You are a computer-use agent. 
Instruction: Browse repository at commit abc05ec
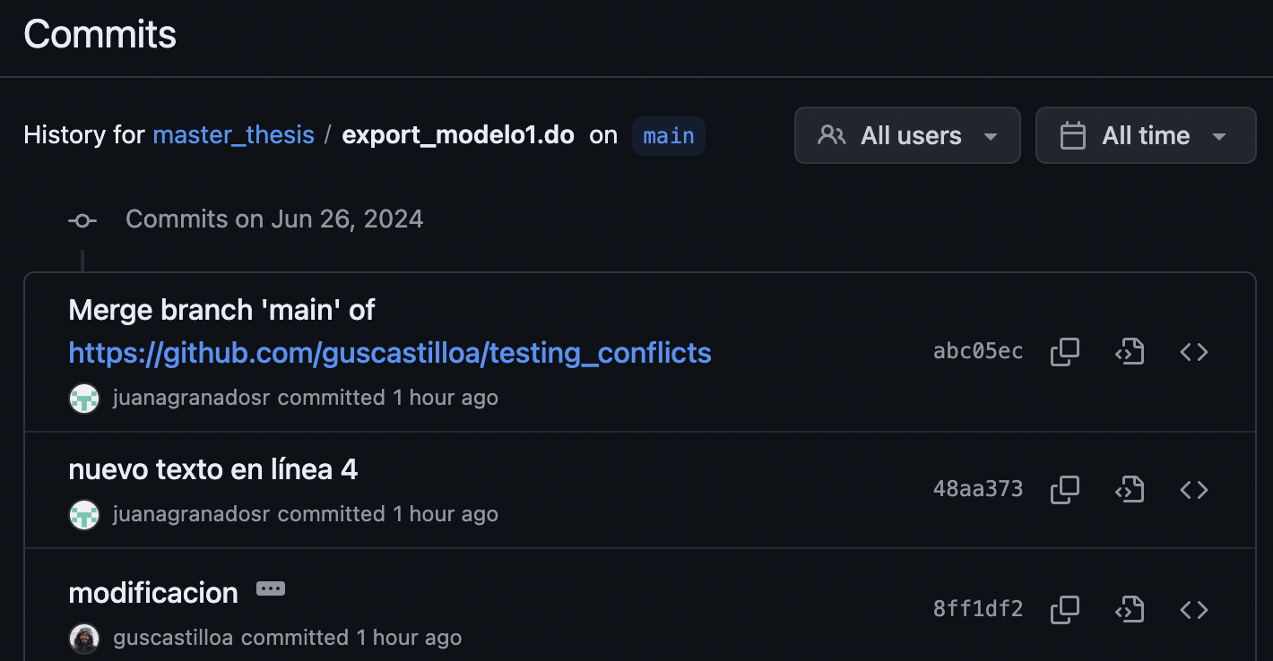pos(1194,352)
